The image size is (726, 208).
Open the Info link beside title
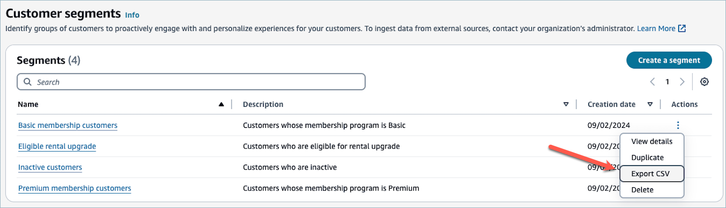(132, 15)
